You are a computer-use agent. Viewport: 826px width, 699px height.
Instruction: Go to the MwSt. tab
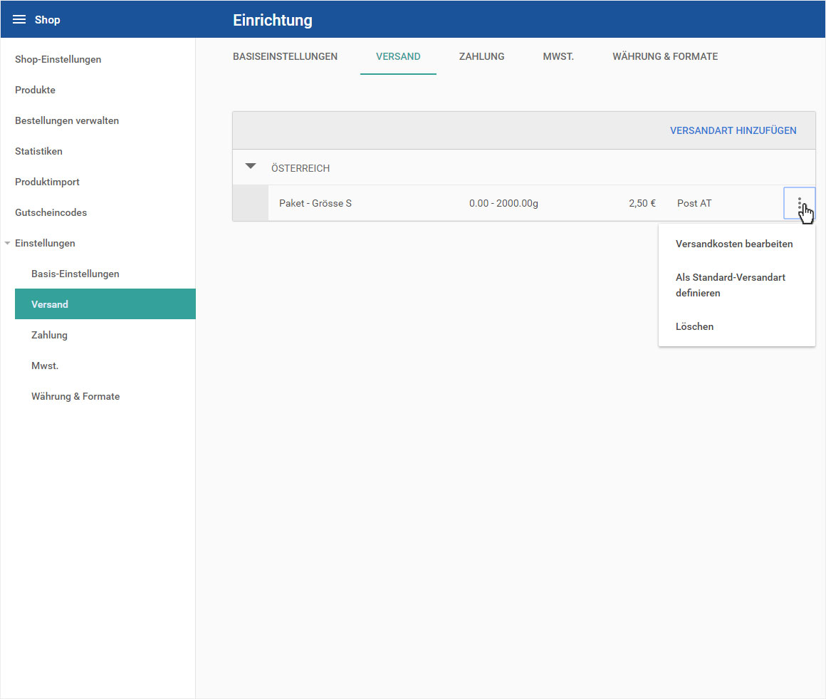pos(558,56)
